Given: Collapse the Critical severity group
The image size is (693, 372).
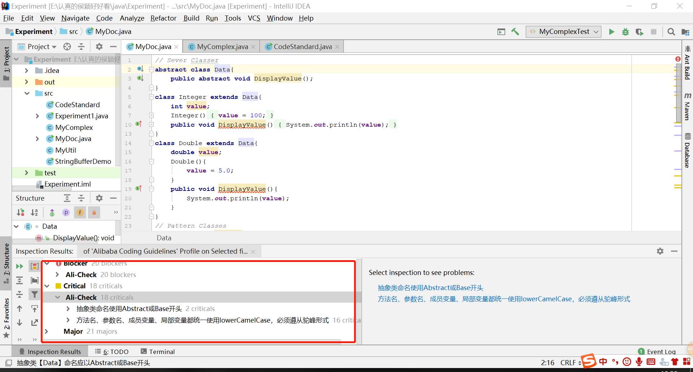Looking at the screenshot, I should (x=47, y=286).
